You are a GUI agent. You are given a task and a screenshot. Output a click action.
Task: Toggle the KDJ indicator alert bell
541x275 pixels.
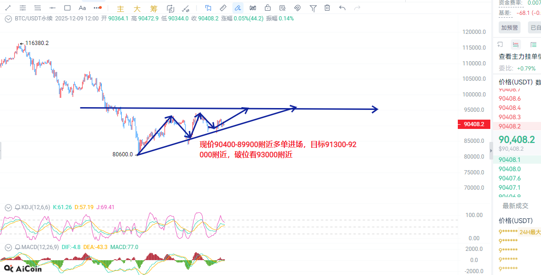click(x=18, y=207)
